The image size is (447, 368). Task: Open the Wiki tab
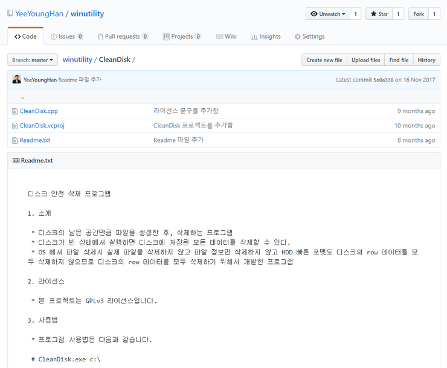click(x=227, y=36)
